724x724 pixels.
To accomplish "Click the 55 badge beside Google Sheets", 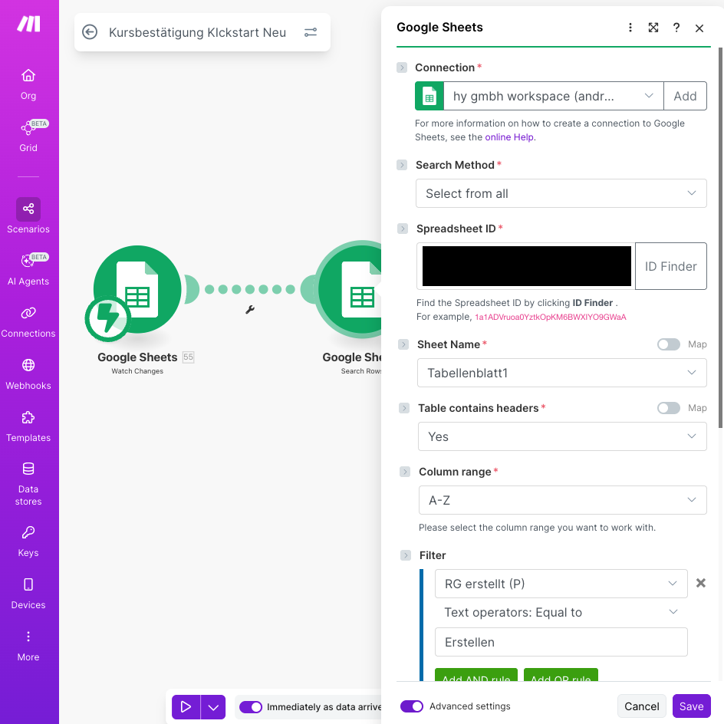I will tap(188, 357).
